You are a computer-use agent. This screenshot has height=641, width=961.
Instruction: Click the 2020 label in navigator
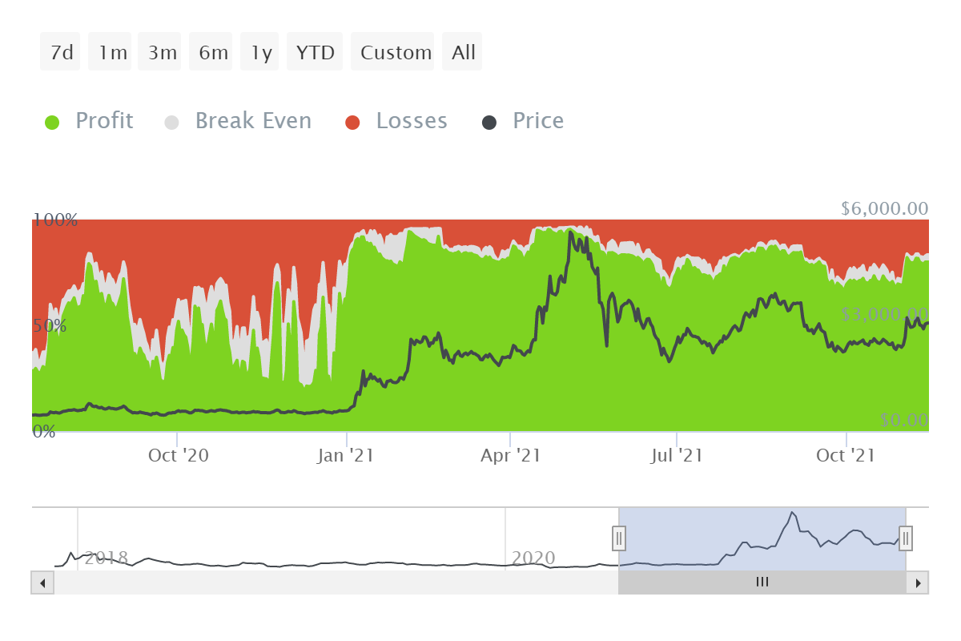click(x=533, y=558)
